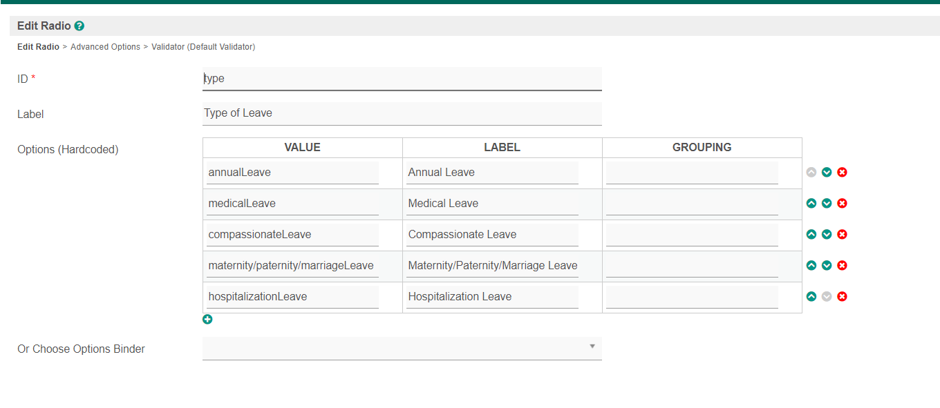This screenshot has height=408, width=940.
Task: Click the Label field containing Type of Leave
Action: (402, 113)
